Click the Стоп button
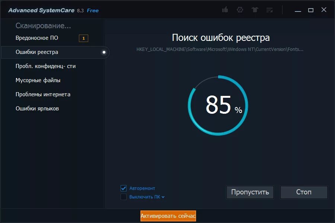Screen dimensions: 335x223 pyautogui.click(x=304, y=192)
